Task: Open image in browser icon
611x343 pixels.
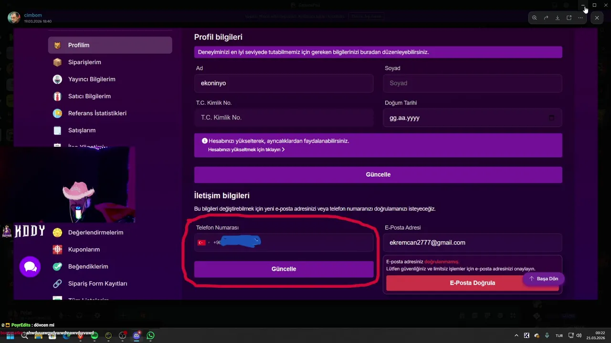Action: point(569,18)
